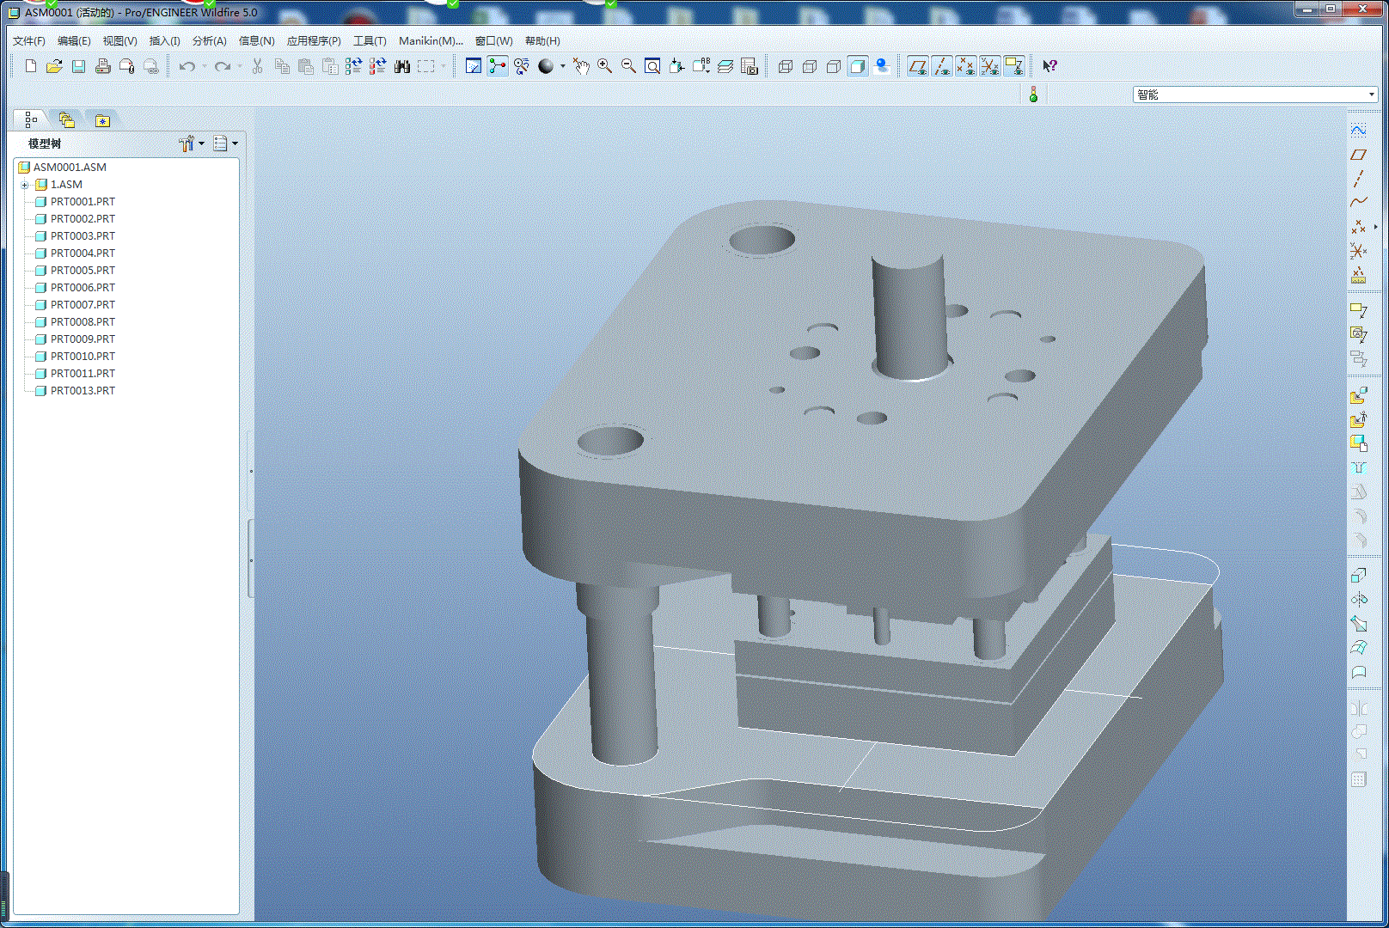
Task: Open the 编辑(E) menu
Action: [74, 40]
